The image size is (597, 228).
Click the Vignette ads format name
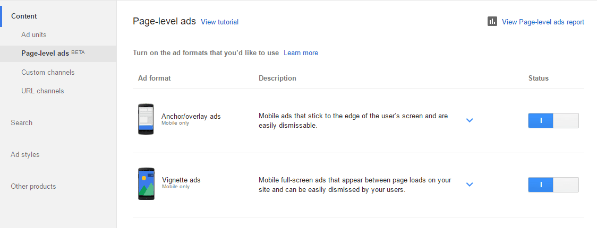(x=181, y=180)
